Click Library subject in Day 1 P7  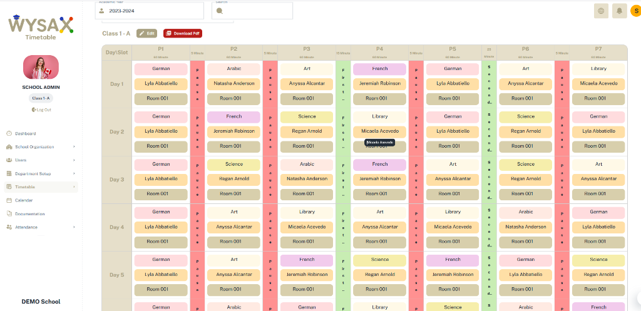pyautogui.click(x=598, y=69)
